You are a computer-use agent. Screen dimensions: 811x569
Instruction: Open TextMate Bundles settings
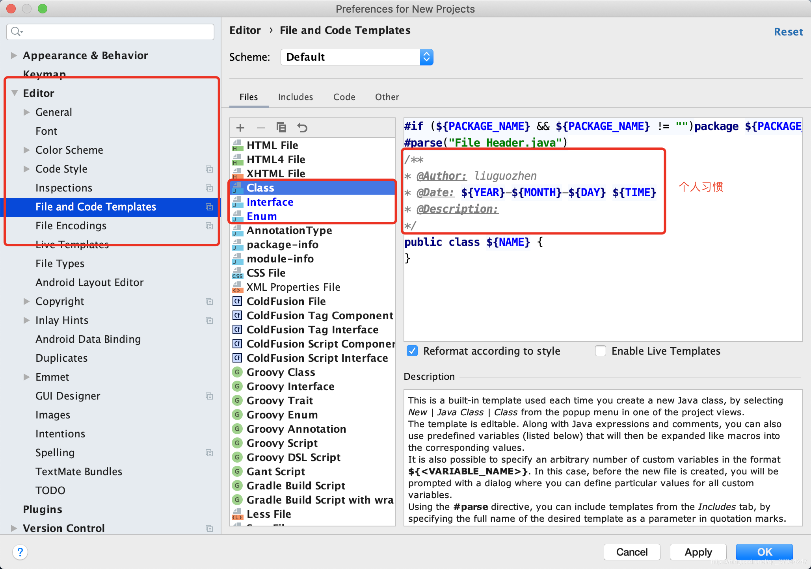[79, 472]
